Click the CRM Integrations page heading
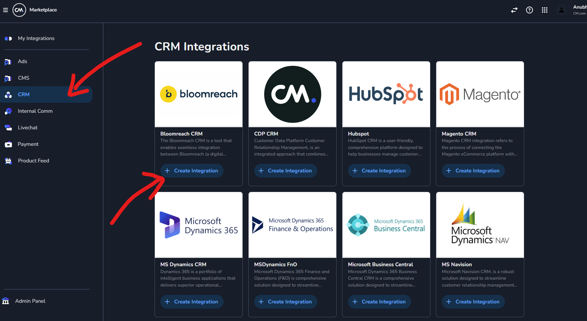 point(202,47)
